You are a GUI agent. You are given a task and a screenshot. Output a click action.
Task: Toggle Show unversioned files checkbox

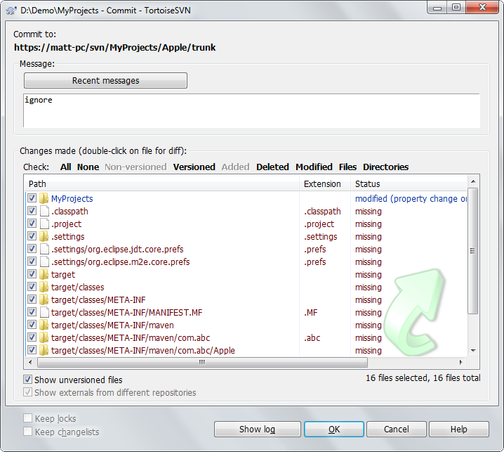coord(28,380)
